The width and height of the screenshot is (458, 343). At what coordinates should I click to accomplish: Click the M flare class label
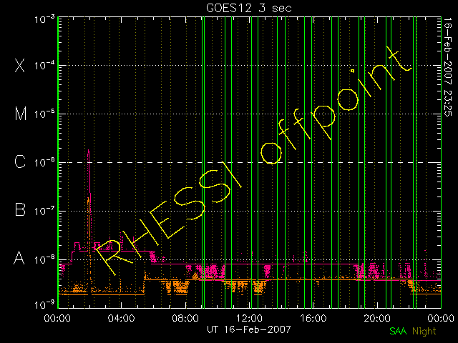[21, 114]
